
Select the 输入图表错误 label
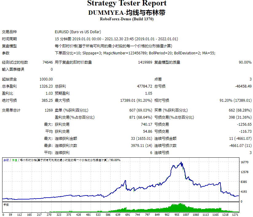pyautogui.click(x=13, y=69)
